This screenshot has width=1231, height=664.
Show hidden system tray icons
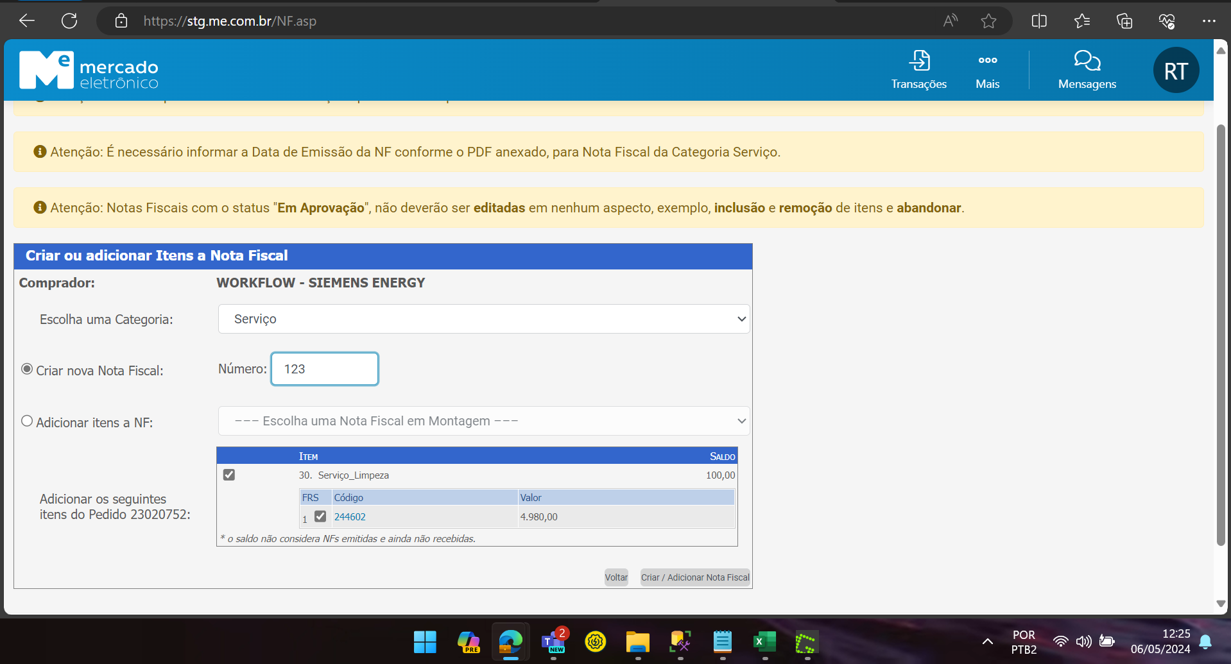[x=988, y=642]
